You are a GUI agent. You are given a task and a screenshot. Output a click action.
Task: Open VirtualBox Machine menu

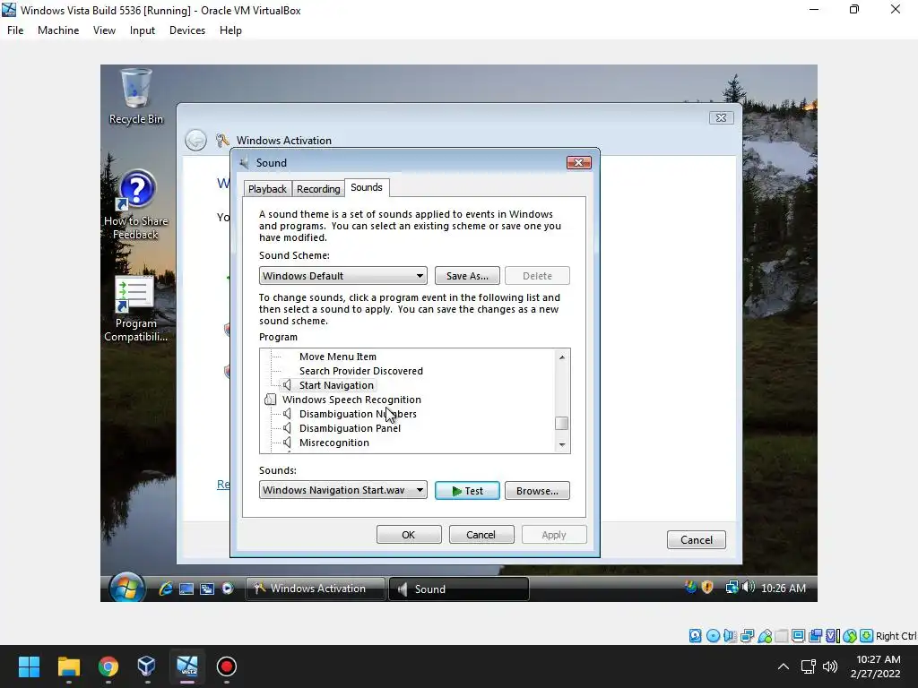(x=58, y=30)
